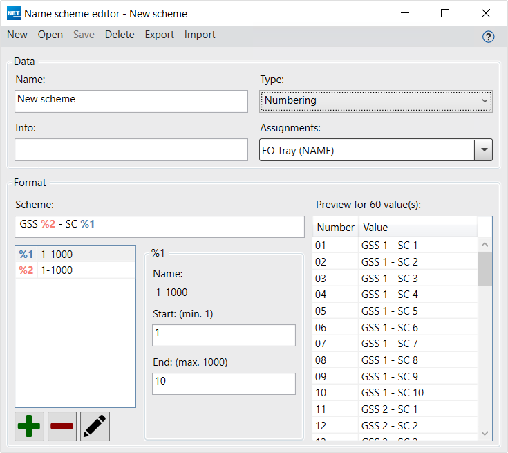This screenshot has width=508, height=453.
Task: Click Import in the menu bar
Action: tap(200, 35)
